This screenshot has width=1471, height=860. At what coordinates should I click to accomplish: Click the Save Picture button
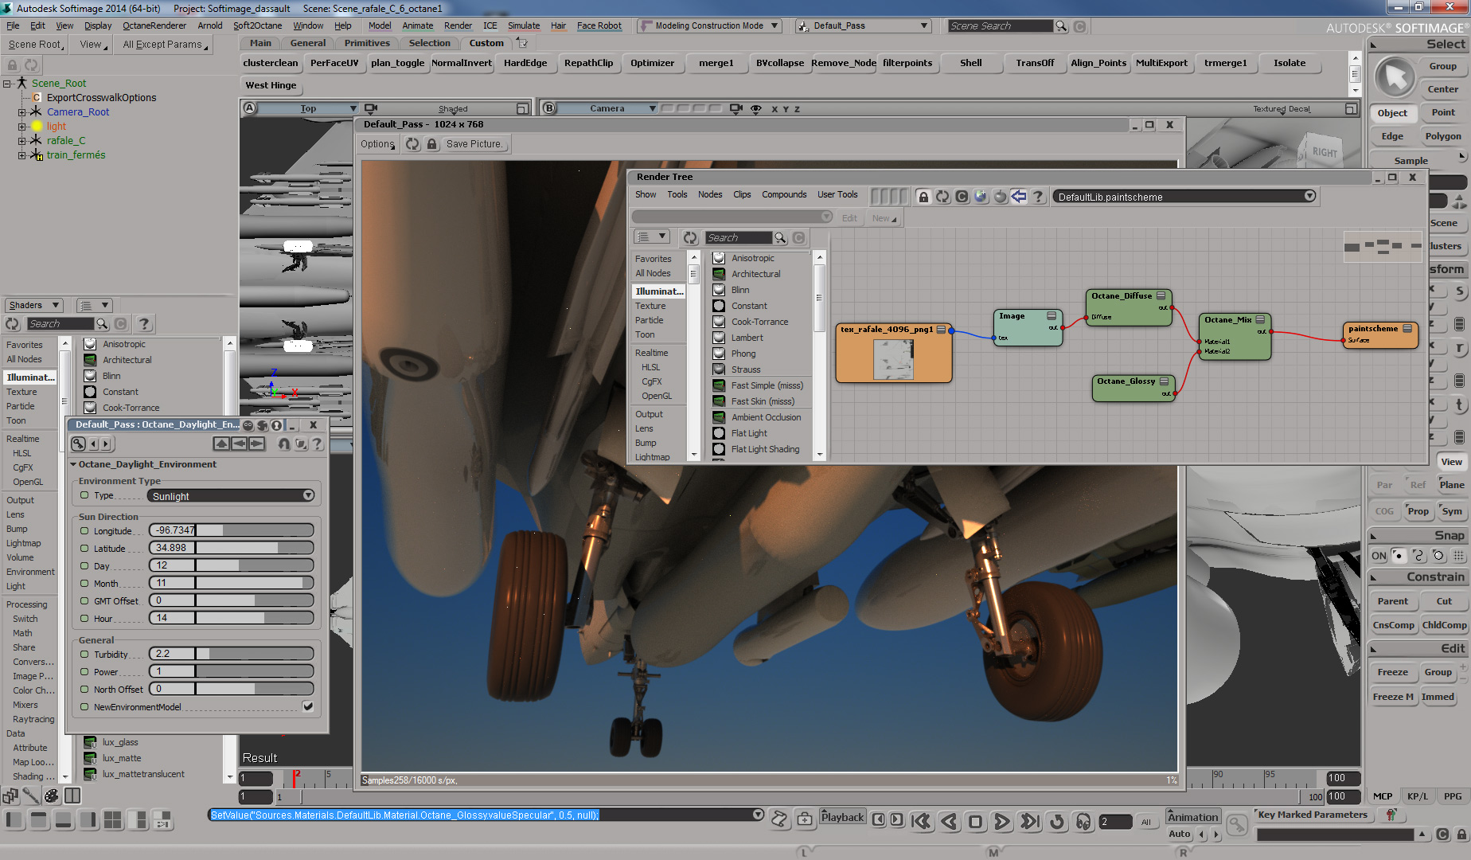pos(474,144)
